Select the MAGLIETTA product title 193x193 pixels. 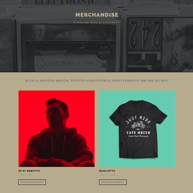point(107,171)
